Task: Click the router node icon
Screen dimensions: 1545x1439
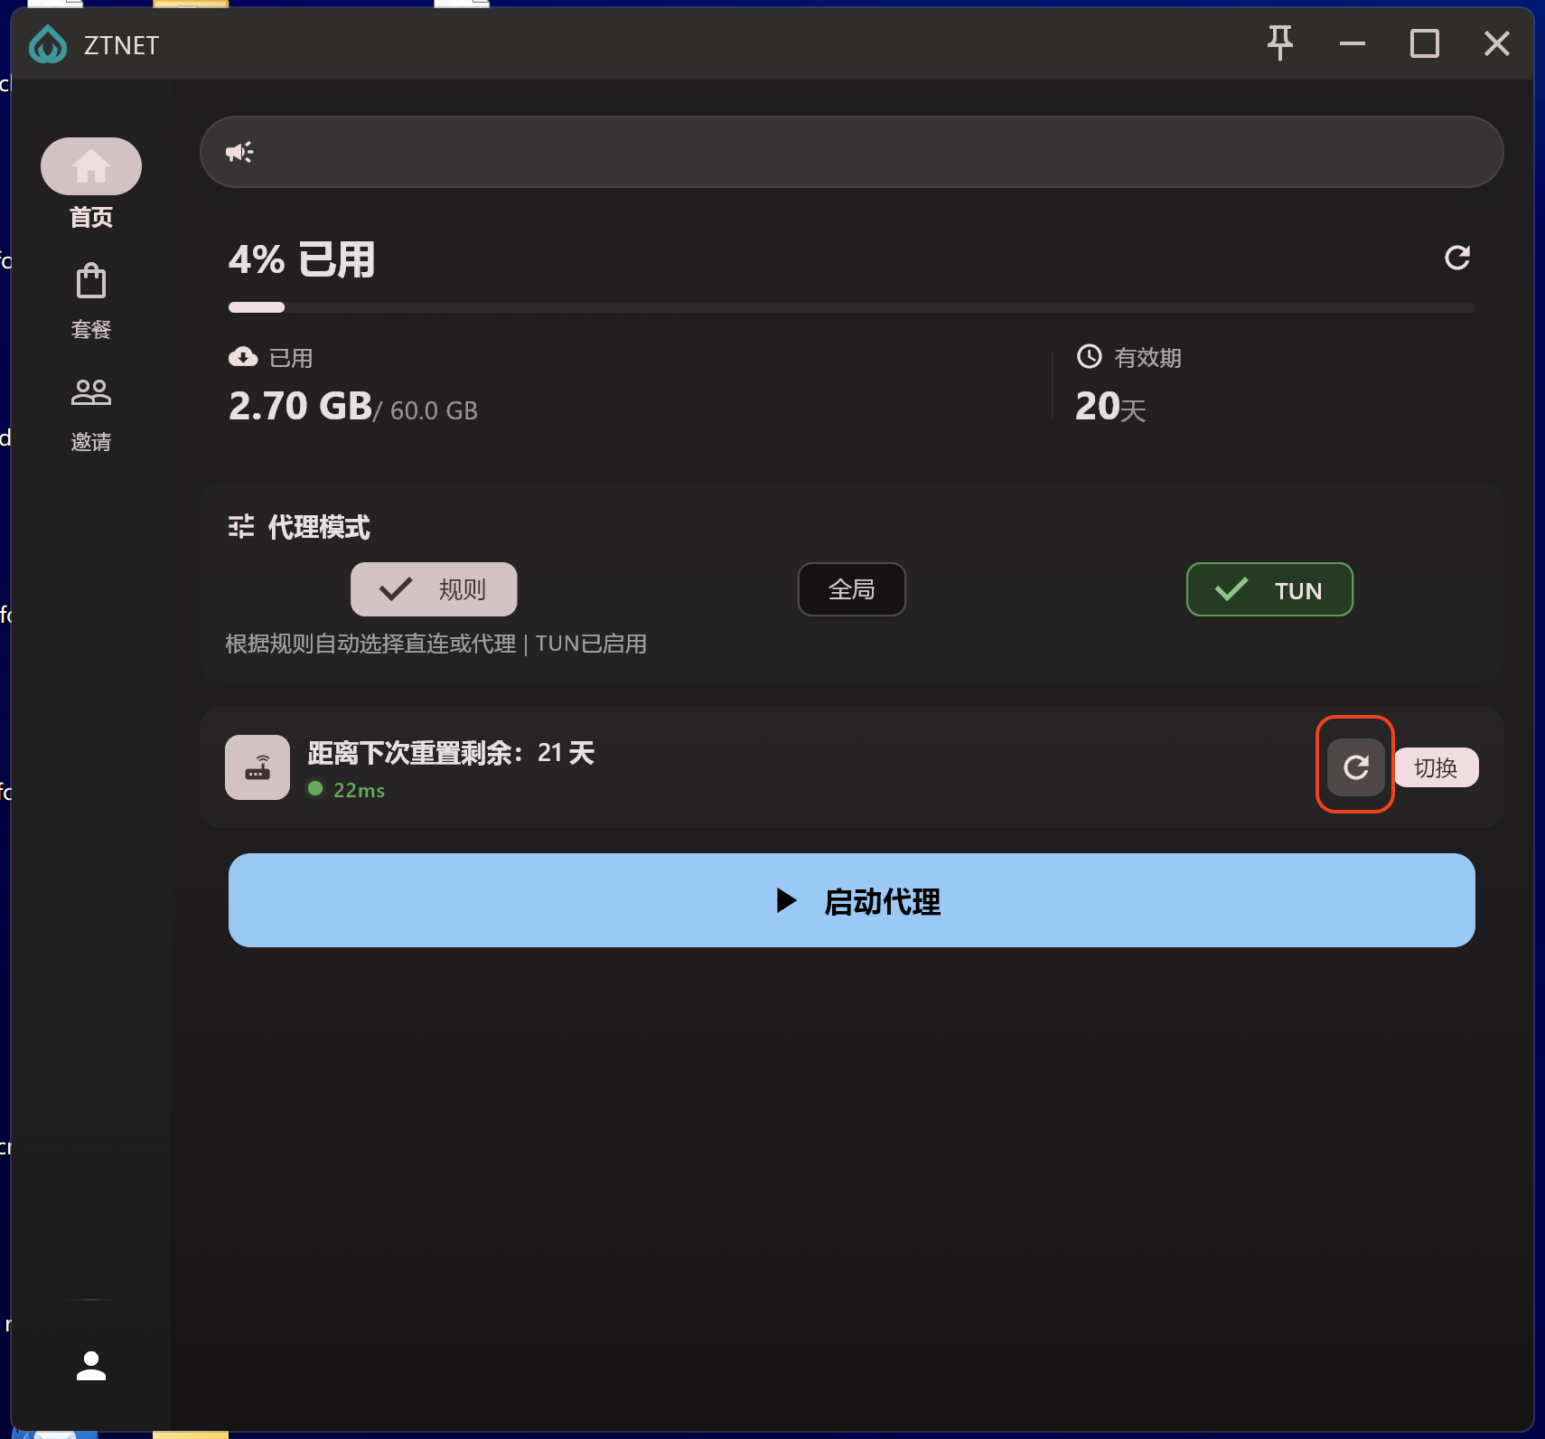Action: click(x=257, y=767)
